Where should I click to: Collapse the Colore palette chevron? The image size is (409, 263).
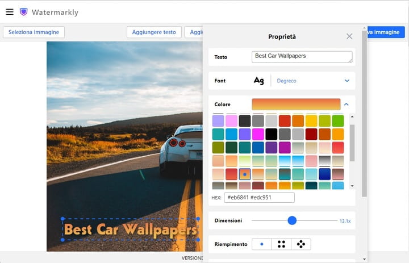pos(347,104)
